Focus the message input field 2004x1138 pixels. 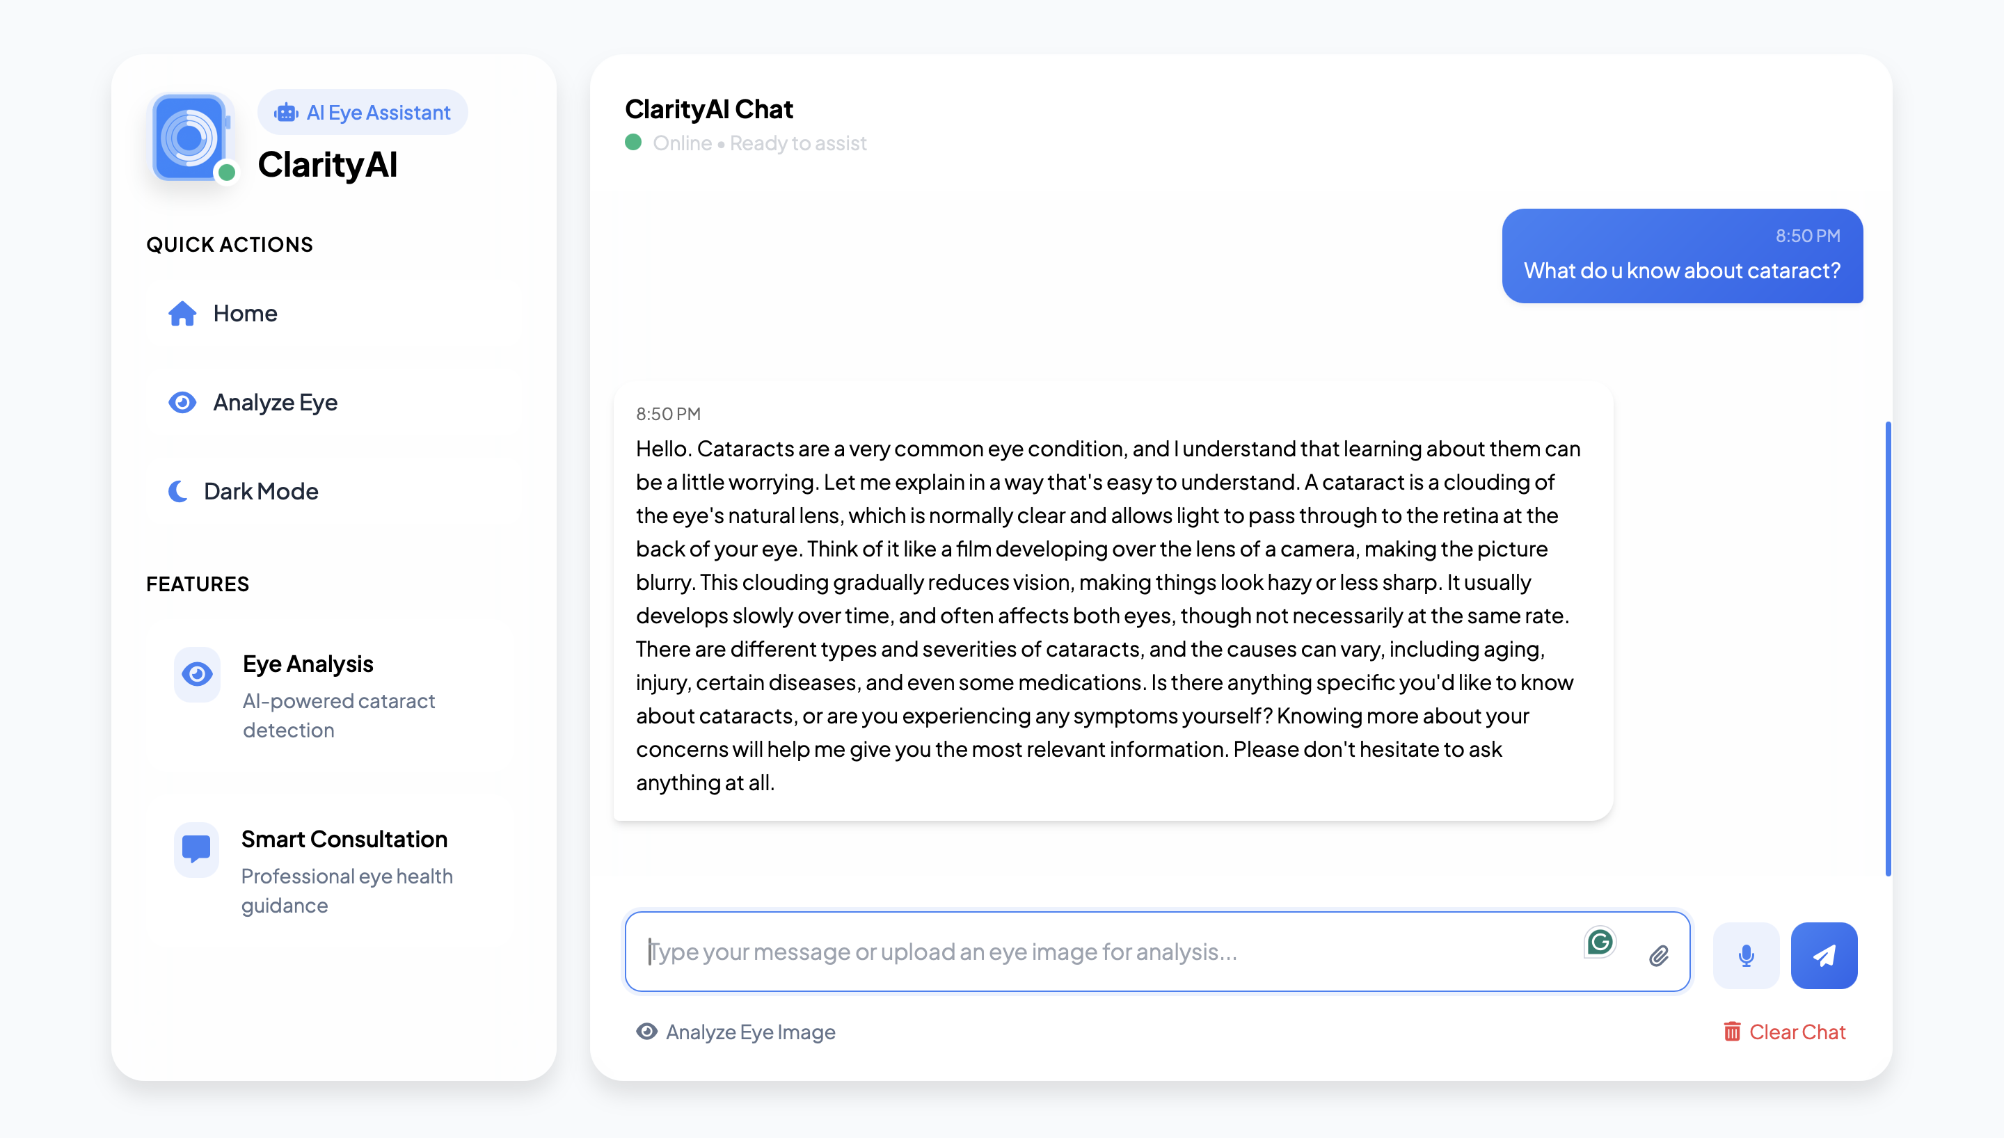click(x=1095, y=951)
